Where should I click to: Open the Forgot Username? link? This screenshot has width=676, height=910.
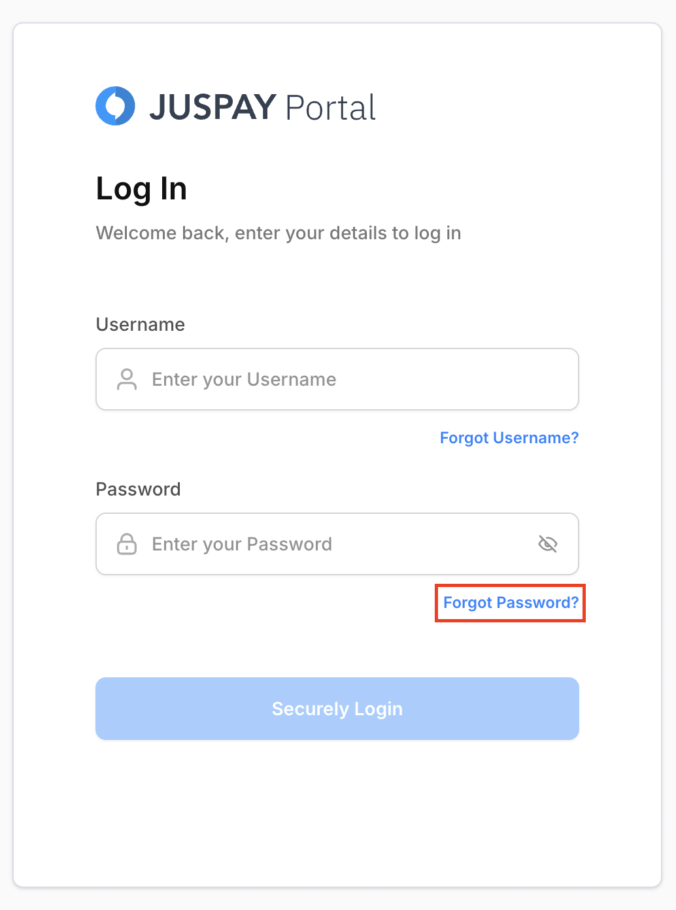509,438
